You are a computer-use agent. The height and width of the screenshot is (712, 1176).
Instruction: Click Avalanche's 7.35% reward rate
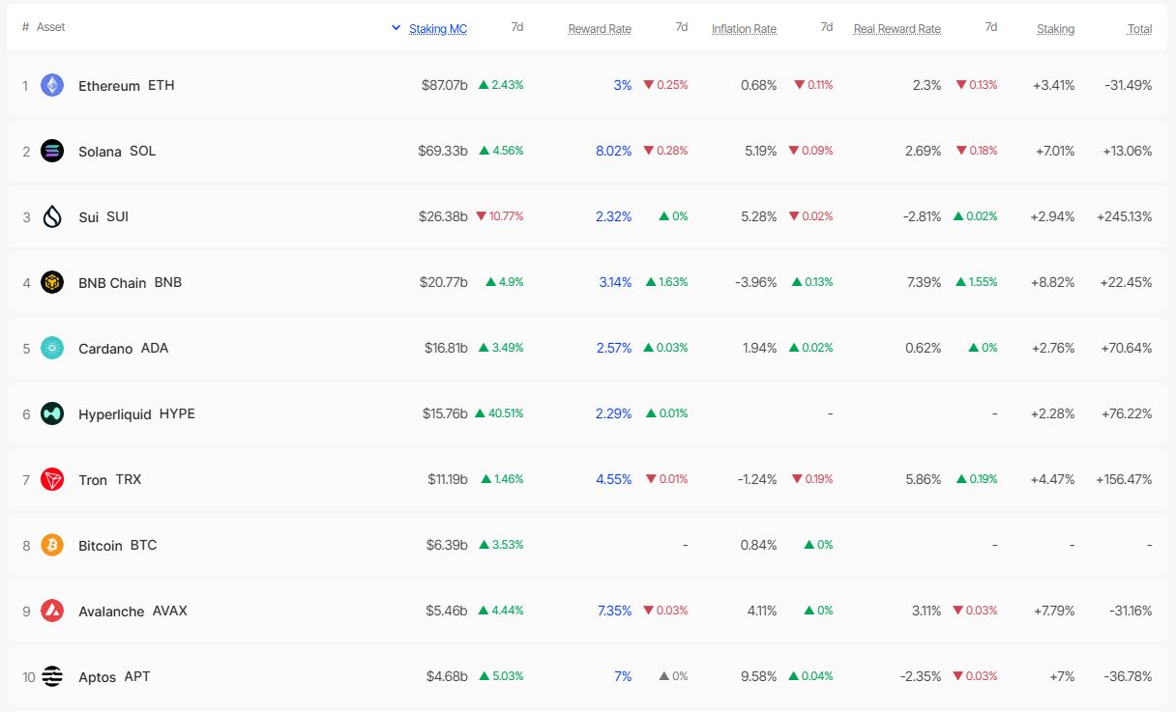615,611
